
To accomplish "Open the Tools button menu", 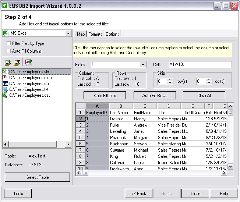I will [18, 194].
